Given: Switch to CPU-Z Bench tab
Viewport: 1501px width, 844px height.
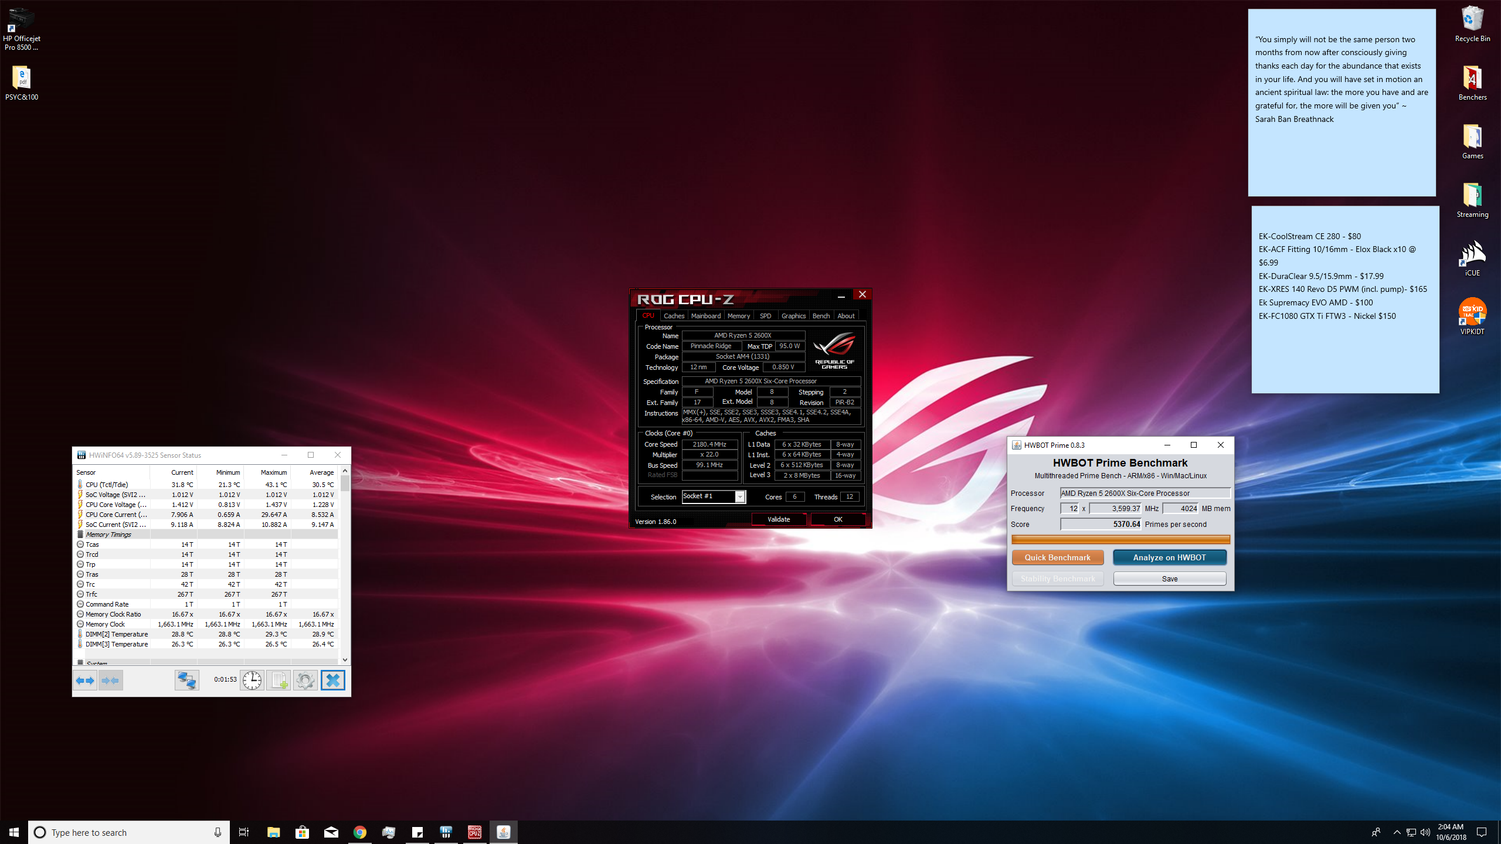Looking at the screenshot, I should pyautogui.click(x=821, y=316).
